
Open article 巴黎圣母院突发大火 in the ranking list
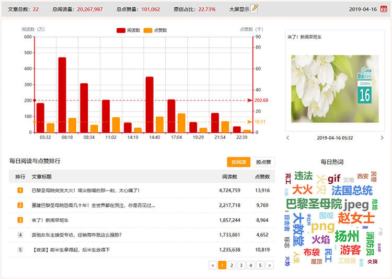pyautogui.click(x=86, y=191)
